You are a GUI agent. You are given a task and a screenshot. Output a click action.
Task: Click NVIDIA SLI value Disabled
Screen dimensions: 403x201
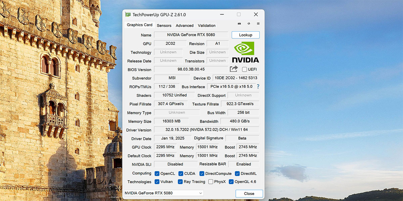(x=176, y=164)
